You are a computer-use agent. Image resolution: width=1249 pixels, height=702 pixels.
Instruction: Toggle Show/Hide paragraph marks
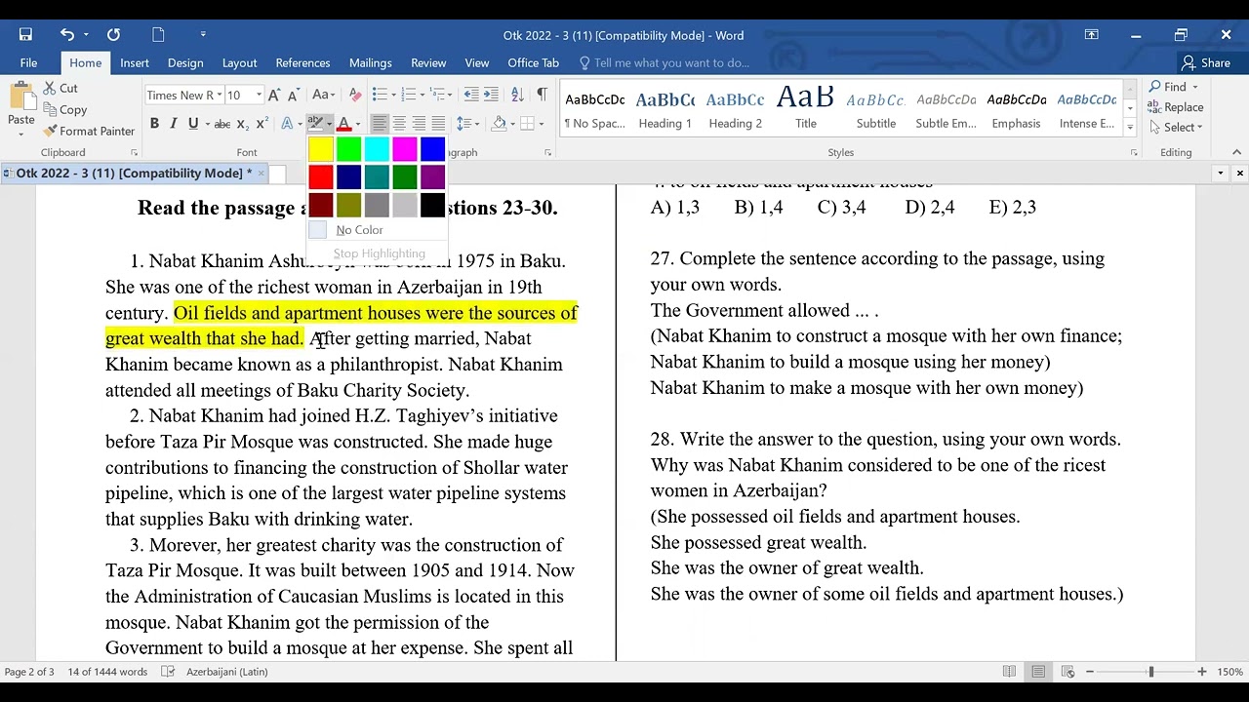[x=542, y=95]
